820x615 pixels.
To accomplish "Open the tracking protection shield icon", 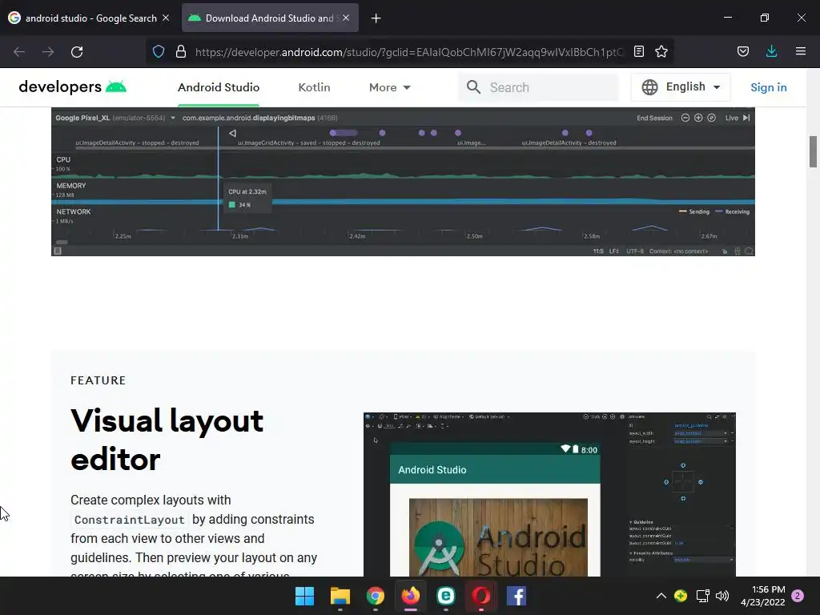I will click(159, 51).
